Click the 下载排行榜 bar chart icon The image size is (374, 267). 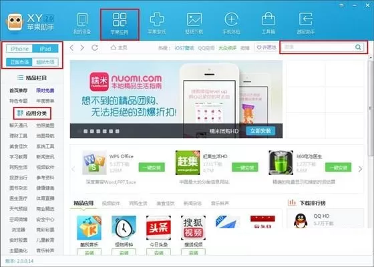click(292, 203)
